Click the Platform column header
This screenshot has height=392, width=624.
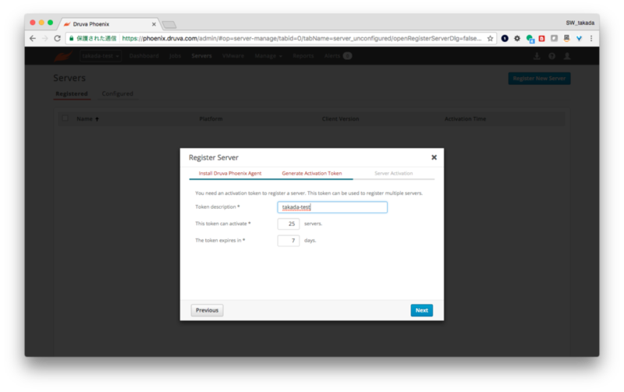click(211, 119)
